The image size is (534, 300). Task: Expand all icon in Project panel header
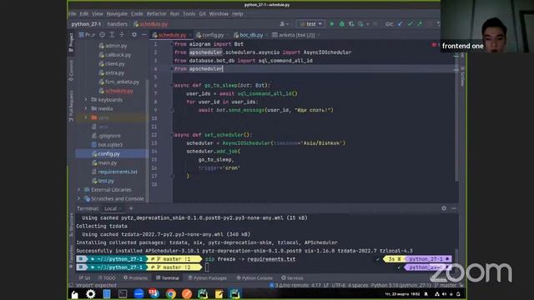pos(112,35)
